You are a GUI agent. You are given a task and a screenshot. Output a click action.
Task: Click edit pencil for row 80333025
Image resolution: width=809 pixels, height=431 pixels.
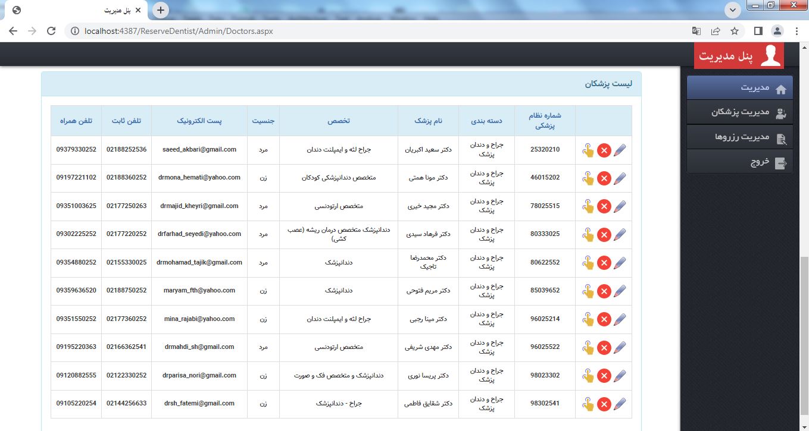pyautogui.click(x=620, y=235)
